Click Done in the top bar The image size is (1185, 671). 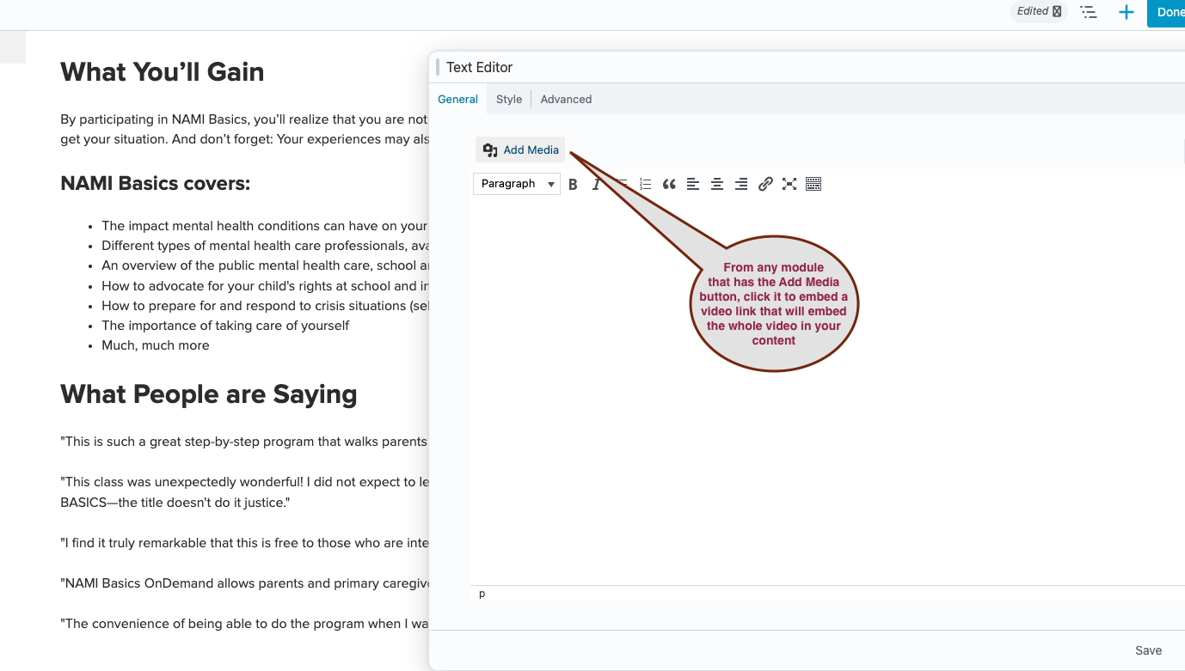pos(1168,12)
